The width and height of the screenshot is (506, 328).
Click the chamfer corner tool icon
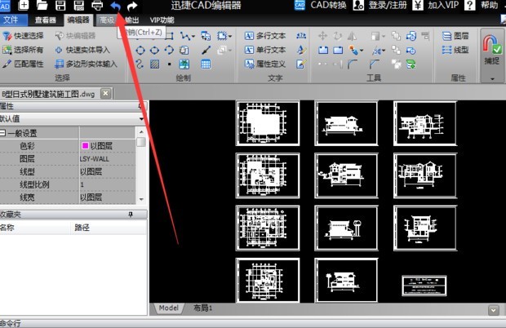[374, 64]
